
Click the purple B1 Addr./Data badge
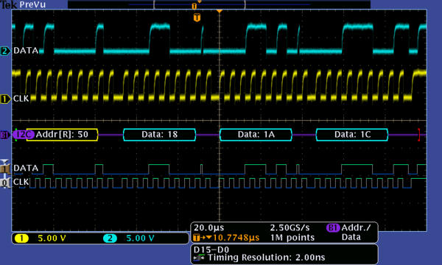(333, 227)
